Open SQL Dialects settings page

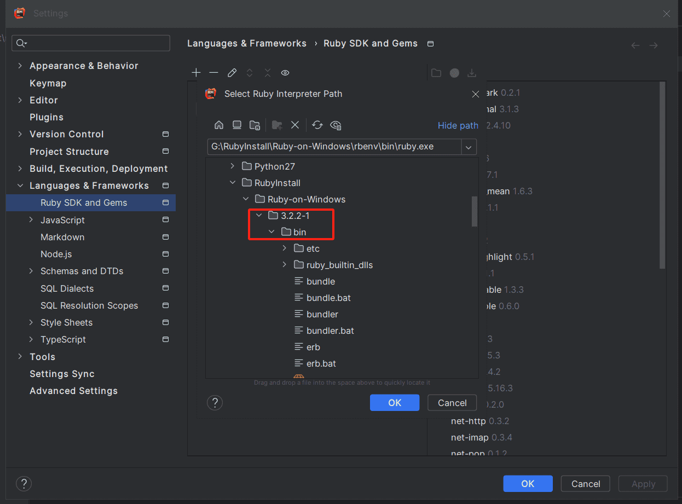(67, 288)
